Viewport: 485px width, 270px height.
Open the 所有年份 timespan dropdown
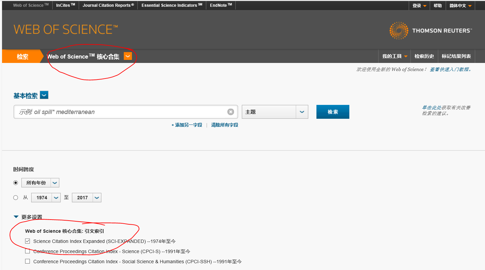(x=40, y=183)
